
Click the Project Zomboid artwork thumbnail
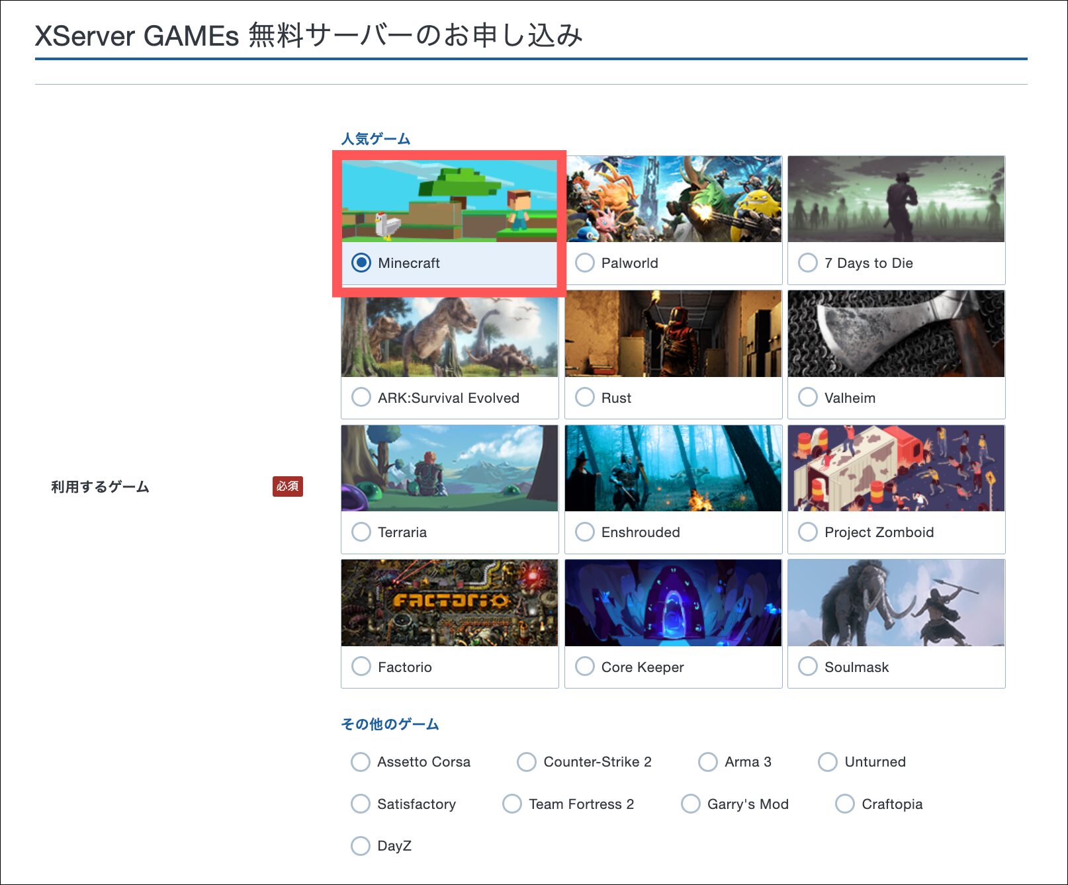pyautogui.click(x=897, y=468)
